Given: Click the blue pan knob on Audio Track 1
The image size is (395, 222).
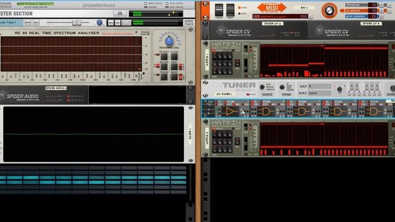Looking at the screenshot, I should 99,23.
